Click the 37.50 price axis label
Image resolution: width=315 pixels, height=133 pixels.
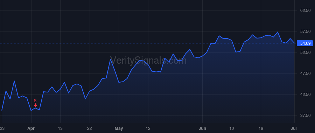coord(305,115)
